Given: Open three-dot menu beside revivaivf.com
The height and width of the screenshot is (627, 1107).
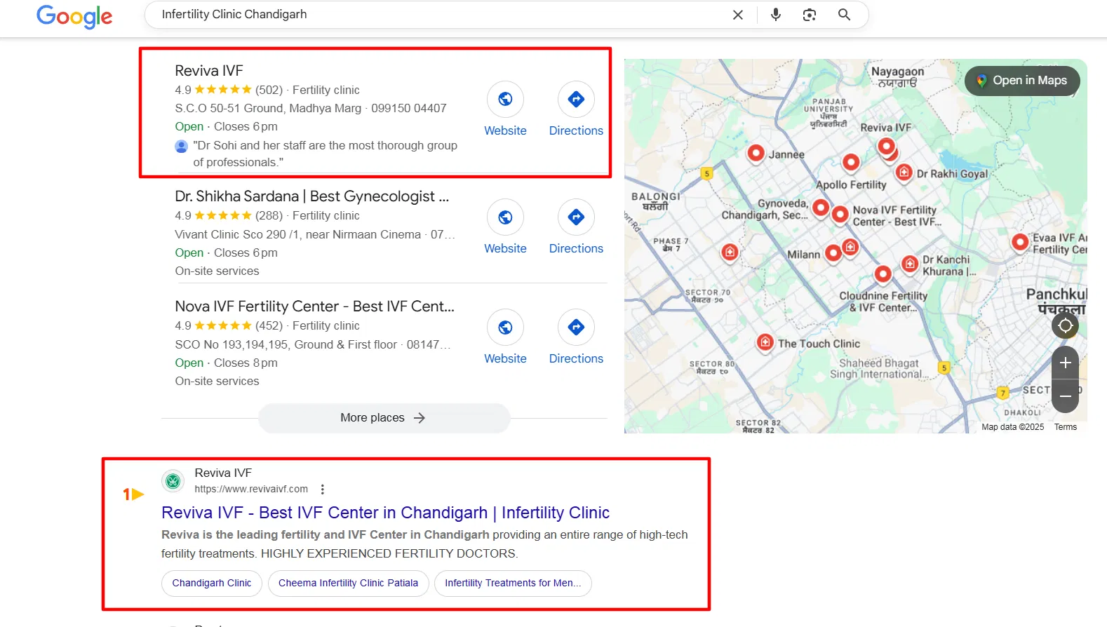Looking at the screenshot, I should (x=322, y=490).
